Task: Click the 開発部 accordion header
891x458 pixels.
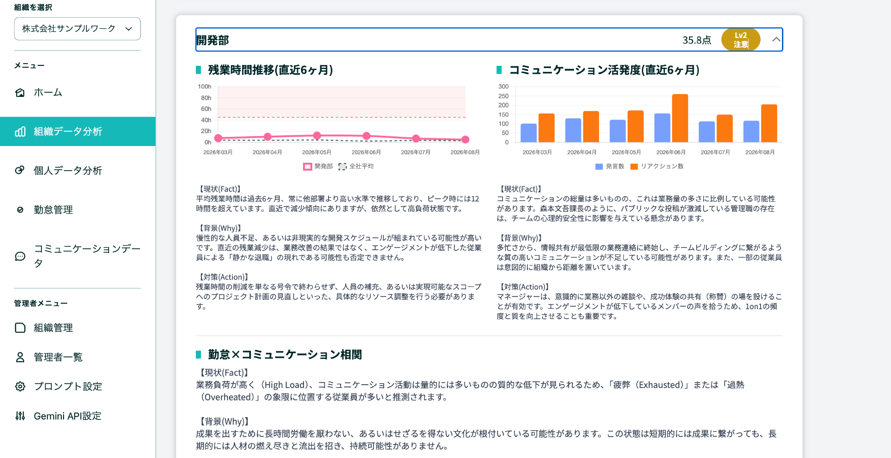Action: tap(489, 39)
